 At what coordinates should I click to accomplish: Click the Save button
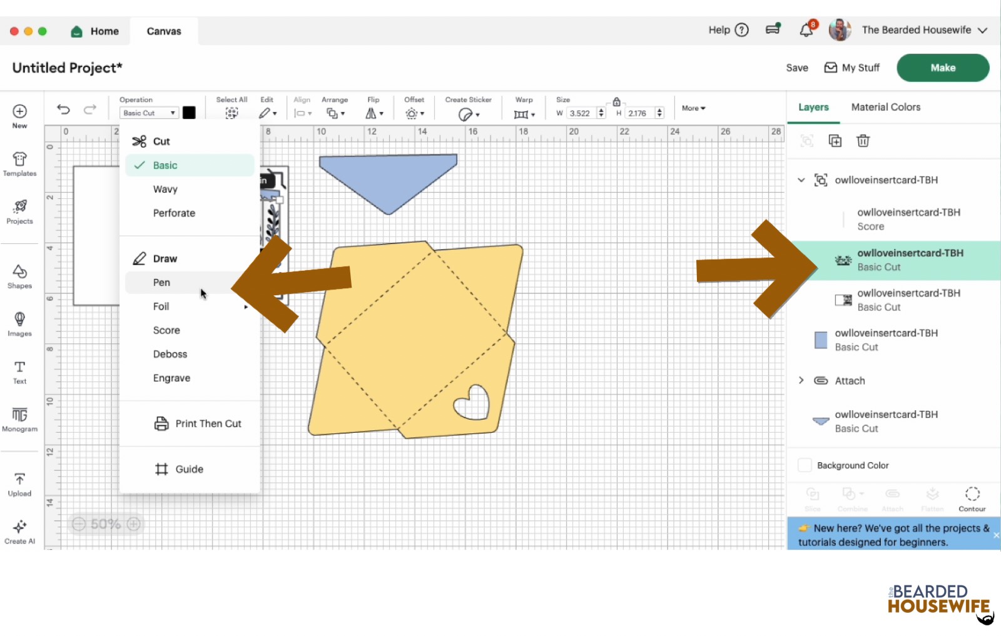click(796, 68)
